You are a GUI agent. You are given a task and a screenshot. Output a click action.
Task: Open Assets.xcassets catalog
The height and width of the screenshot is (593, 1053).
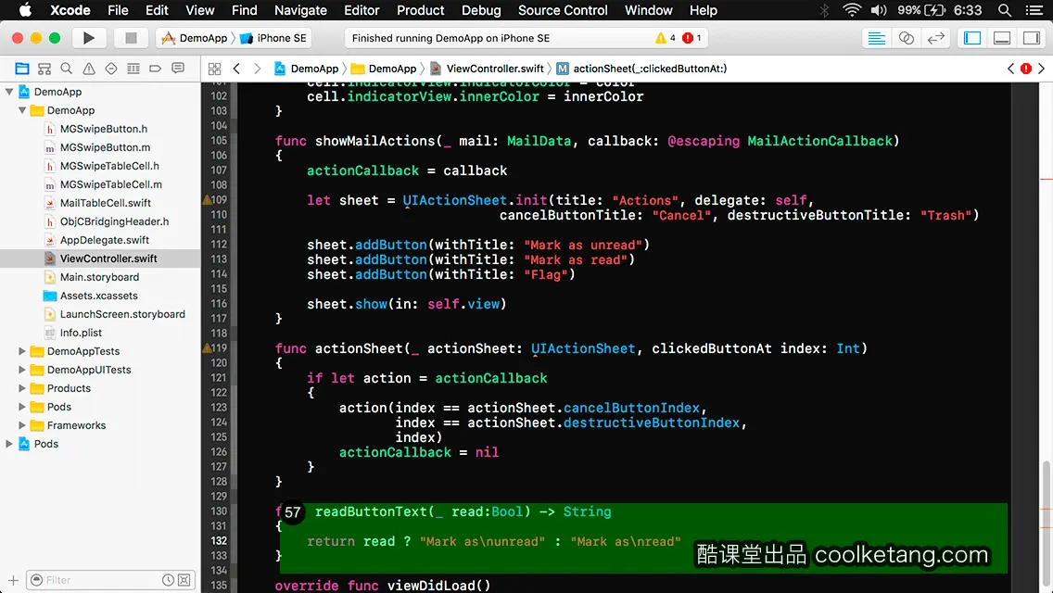tap(98, 296)
